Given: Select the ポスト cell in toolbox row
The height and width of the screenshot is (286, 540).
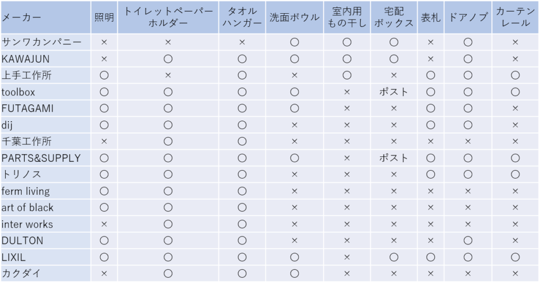Looking at the screenshot, I should (394, 92).
